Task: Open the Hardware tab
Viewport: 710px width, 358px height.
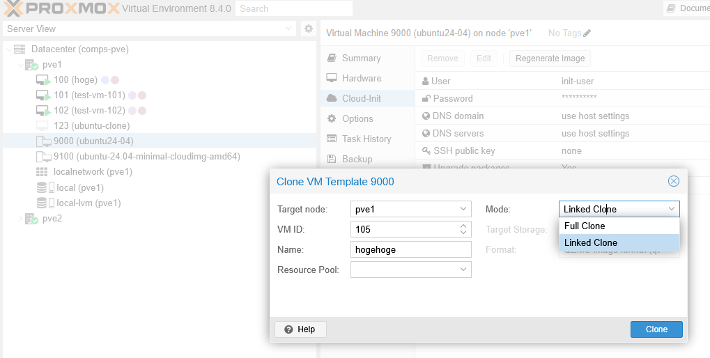Action: click(x=368, y=78)
